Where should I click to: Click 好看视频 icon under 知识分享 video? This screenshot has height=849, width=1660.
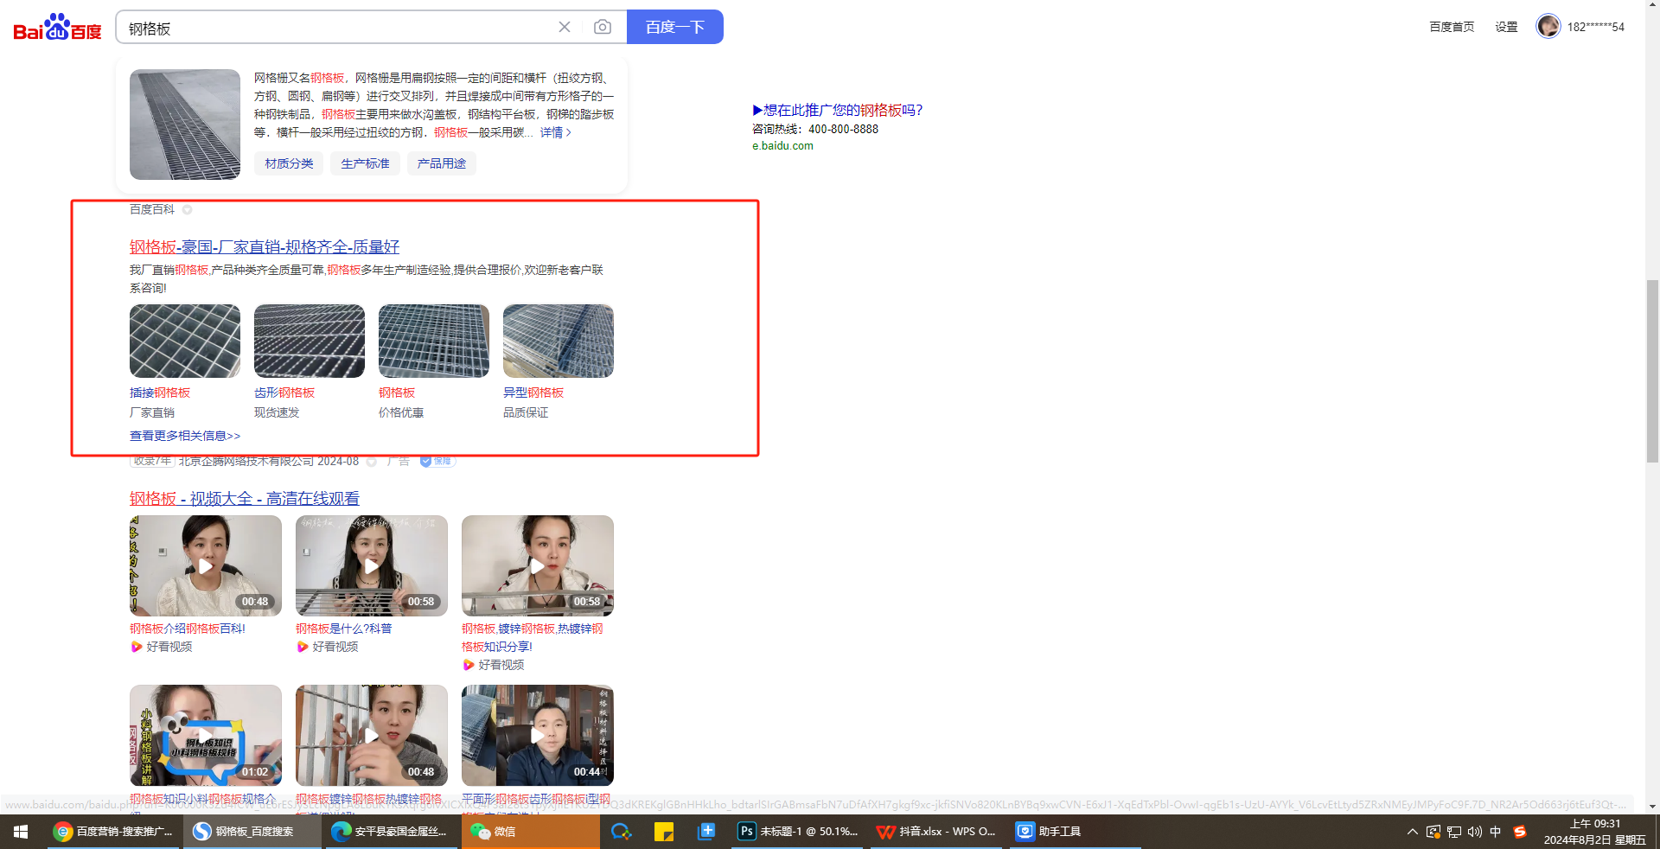468,665
